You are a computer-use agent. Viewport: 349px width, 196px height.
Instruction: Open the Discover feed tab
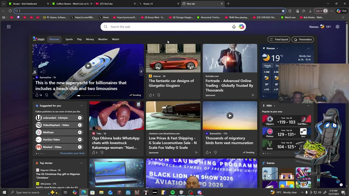point(54,39)
